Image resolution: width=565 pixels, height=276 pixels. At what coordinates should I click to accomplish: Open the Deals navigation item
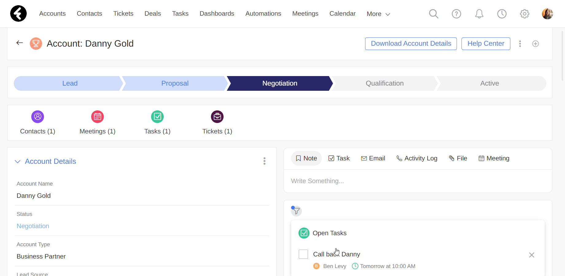click(153, 13)
